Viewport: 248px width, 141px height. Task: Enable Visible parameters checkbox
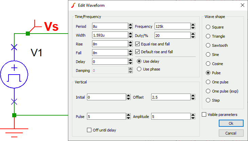click(x=204, y=115)
